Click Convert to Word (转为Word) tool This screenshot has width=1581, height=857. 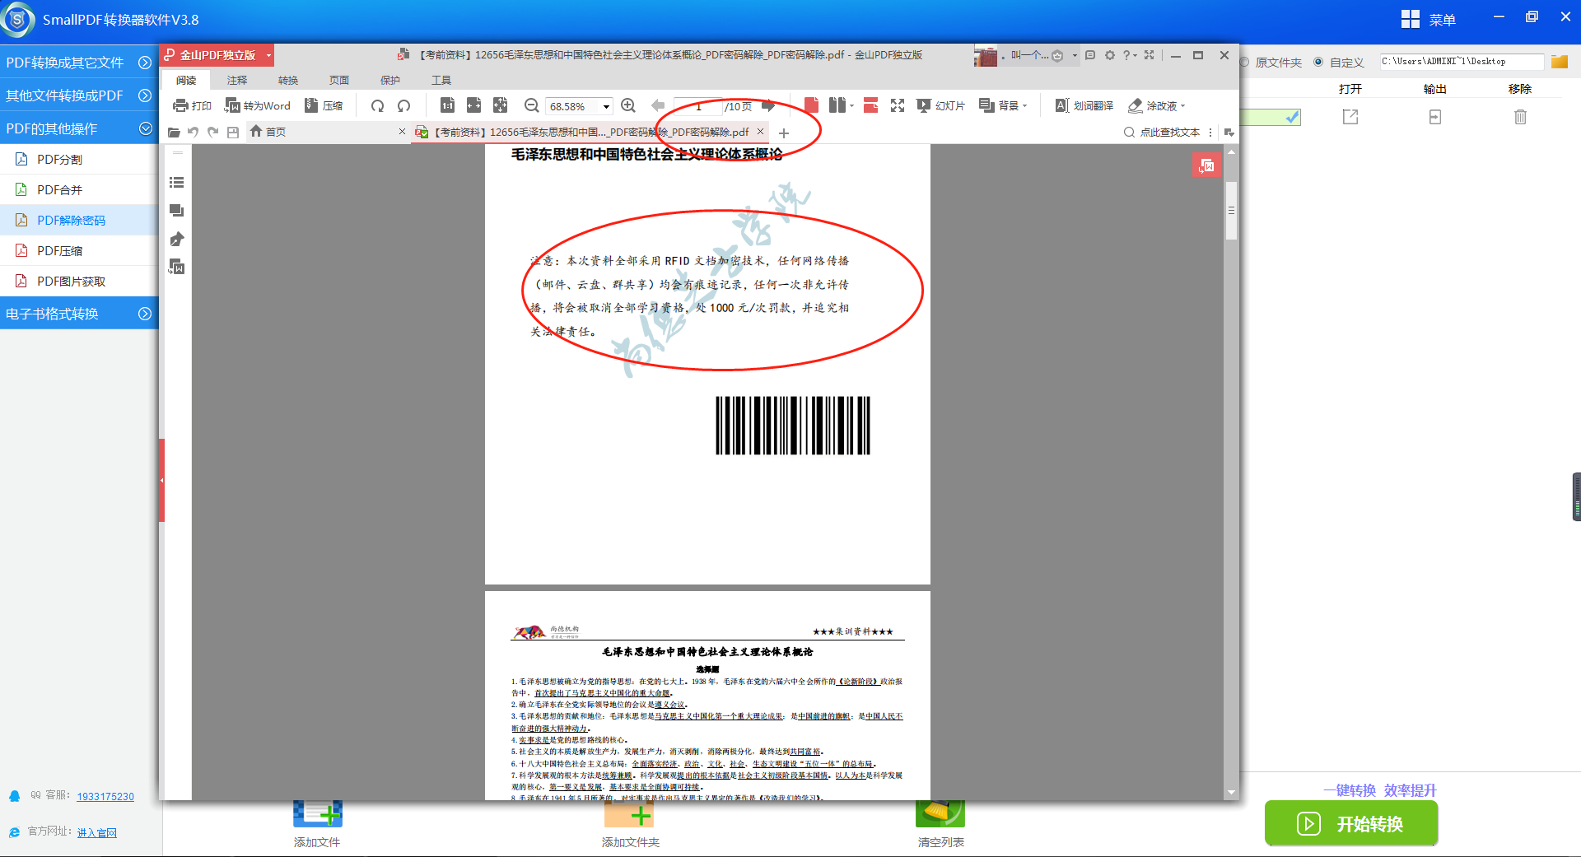(258, 105)
